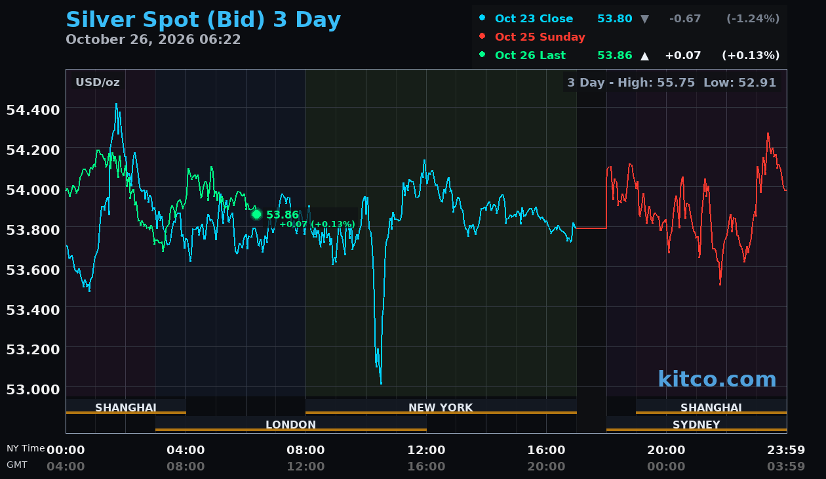Image resolution: width=826 pixels, height=479 pixels.
Task: Click the 04:00 NY time label
Action: [186, 450]
